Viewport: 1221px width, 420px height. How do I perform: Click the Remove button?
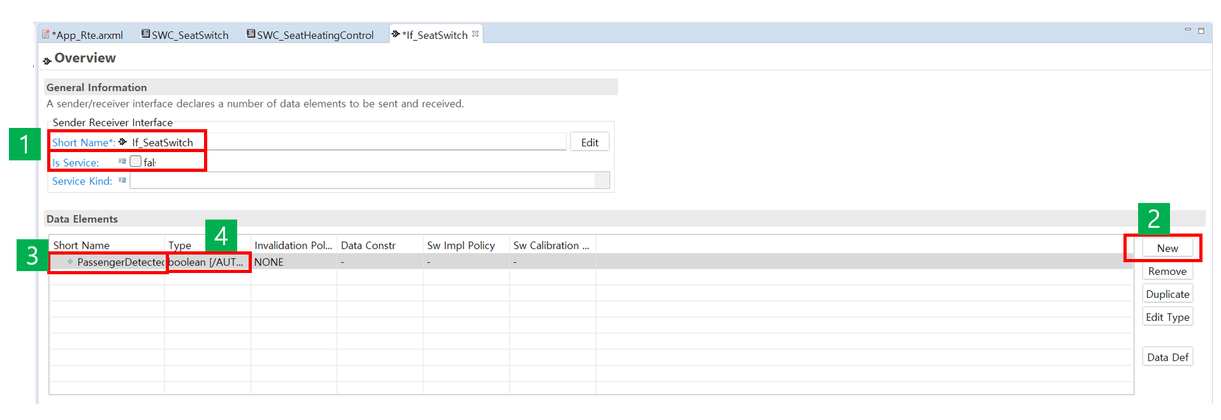pyautogui.click(x=1167, y=271)
